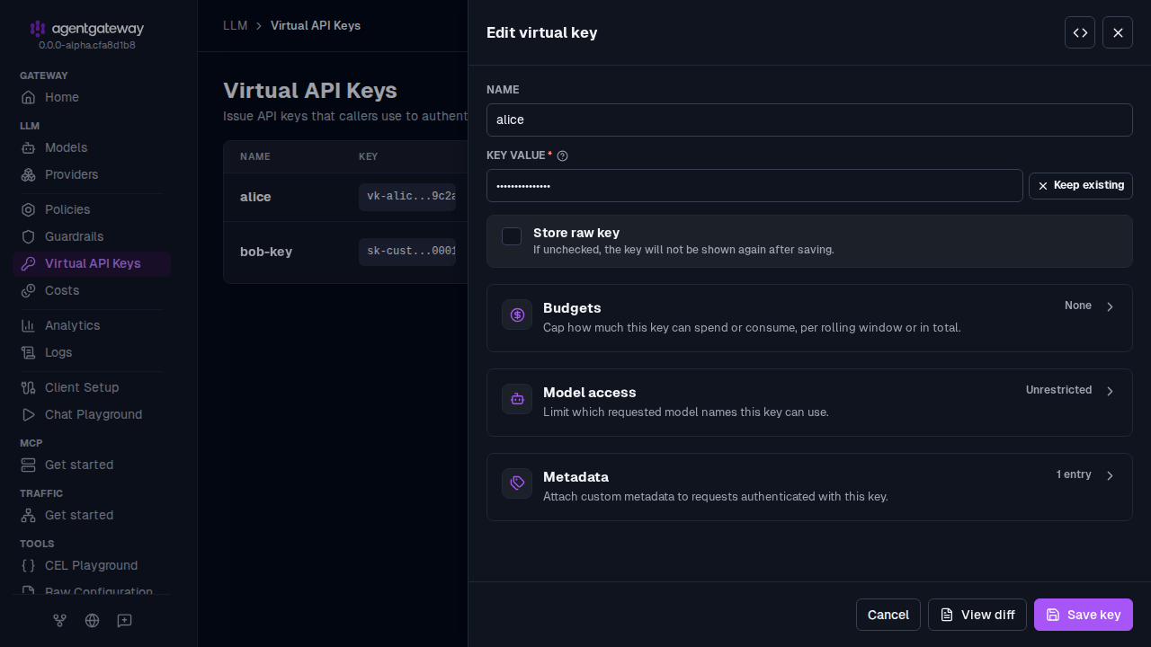Open Chat Playground in the sidebar
The image size is (1151, 647).
coord(93,414)
